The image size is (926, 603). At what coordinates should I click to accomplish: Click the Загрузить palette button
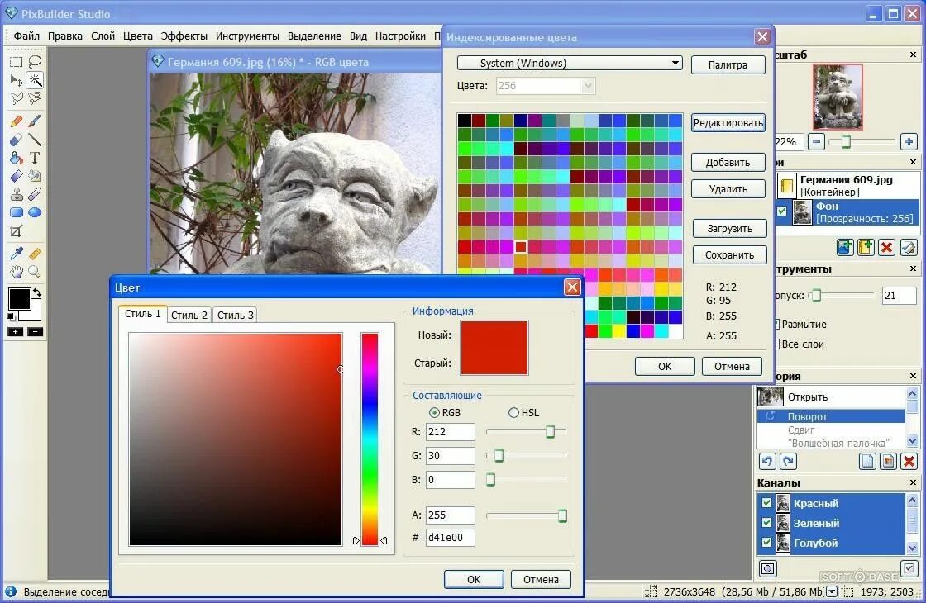coord(730,228)
